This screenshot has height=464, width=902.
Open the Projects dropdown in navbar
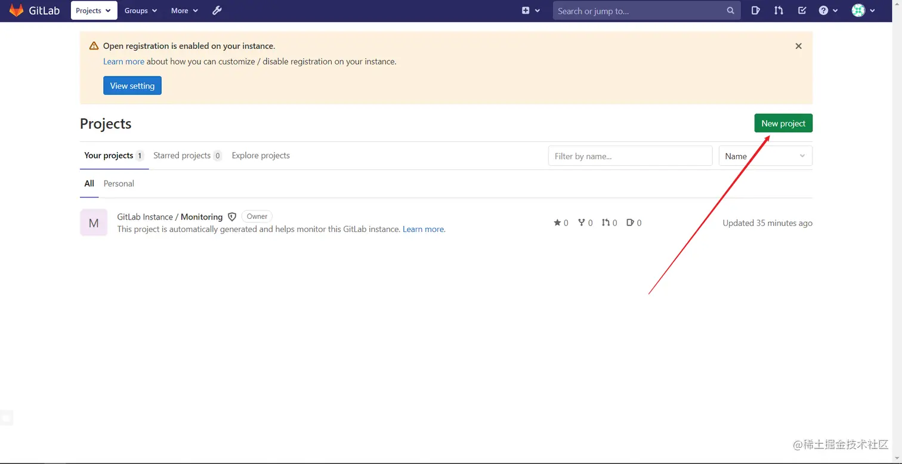click(x=94, y=11)
